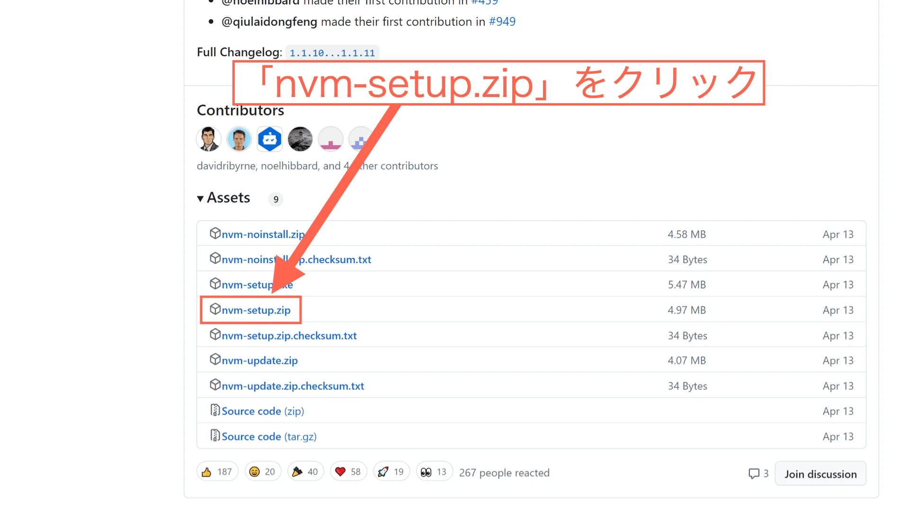Click the package icon beside nvm-update.zip
This screenshot has height=511, width=909.
(215, 360)
